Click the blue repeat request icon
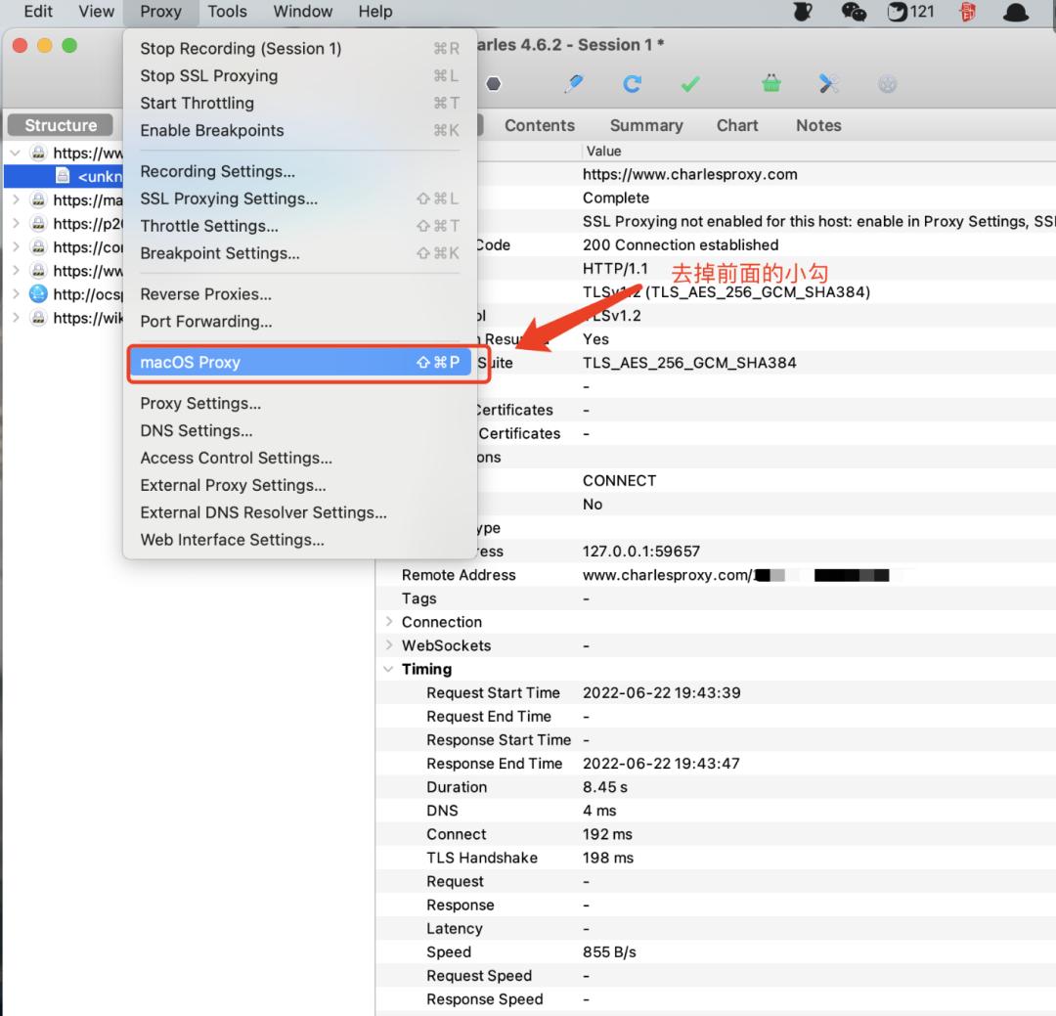Viewport: 1056px width, 1016px height. pos(632,84)
